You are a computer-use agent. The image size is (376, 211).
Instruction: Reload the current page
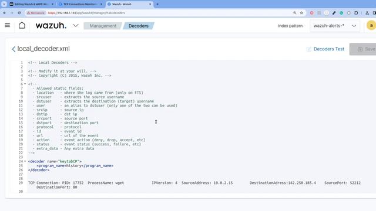19,13
